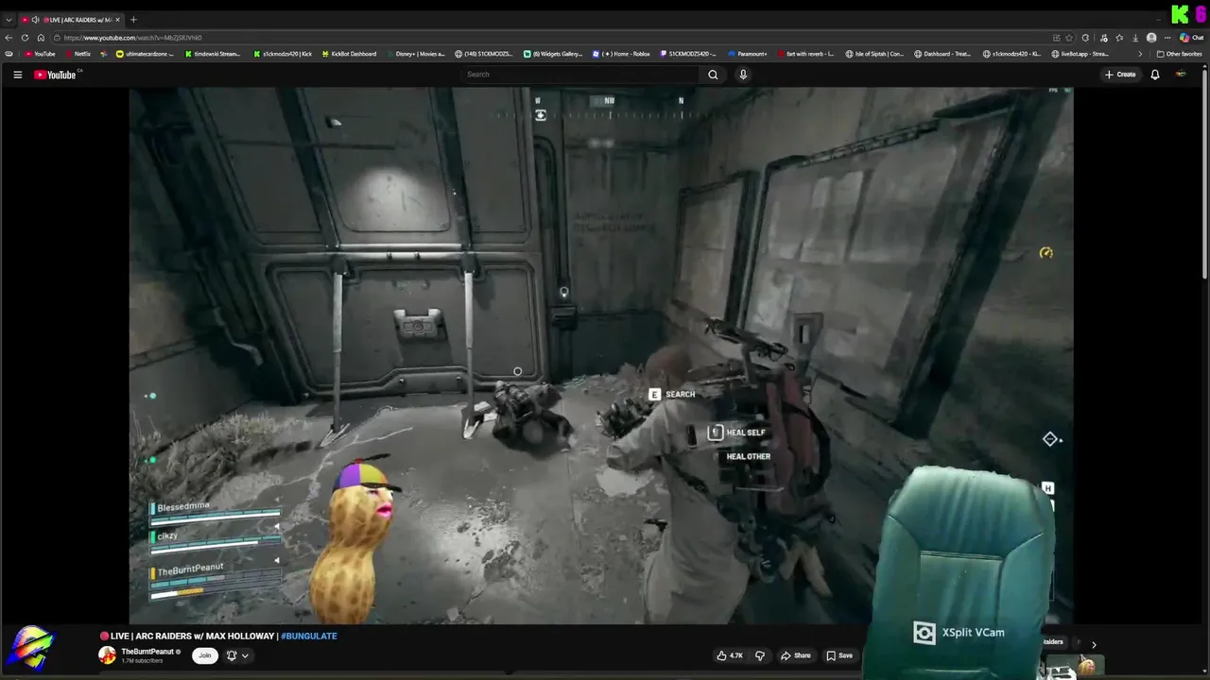Start voice search with the microphone
This screenshot has height=680, width=1210.
coord(743,75)
